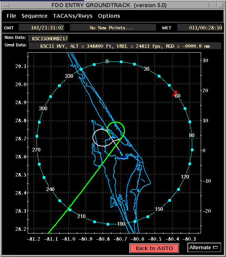Image resolution: width=226 pixels, height=257 pixels.
Task: Click the ring marker where the green track crosses
Action: coord(70,210)
